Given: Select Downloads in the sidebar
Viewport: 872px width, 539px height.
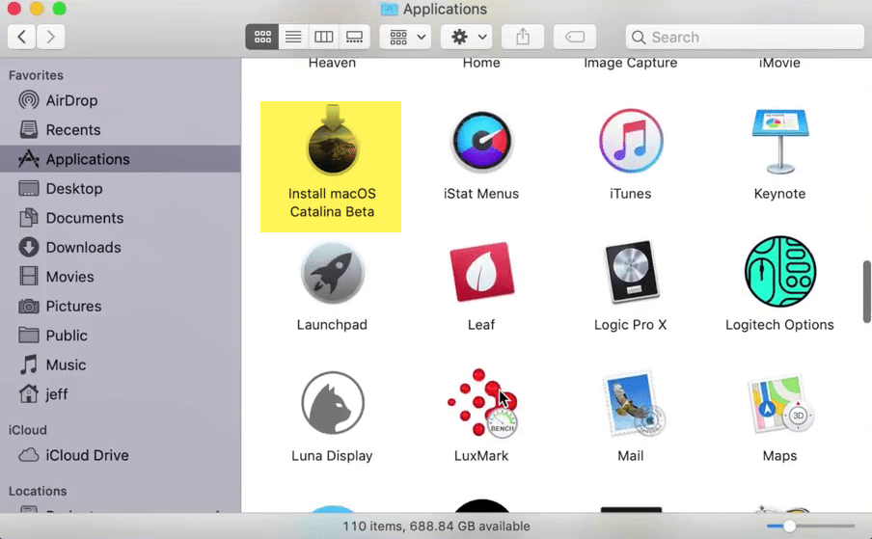Looking at the screenshot, I should [x=121, y=248].
